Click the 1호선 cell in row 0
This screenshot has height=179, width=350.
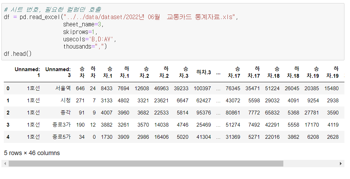(x=33, y=88)
